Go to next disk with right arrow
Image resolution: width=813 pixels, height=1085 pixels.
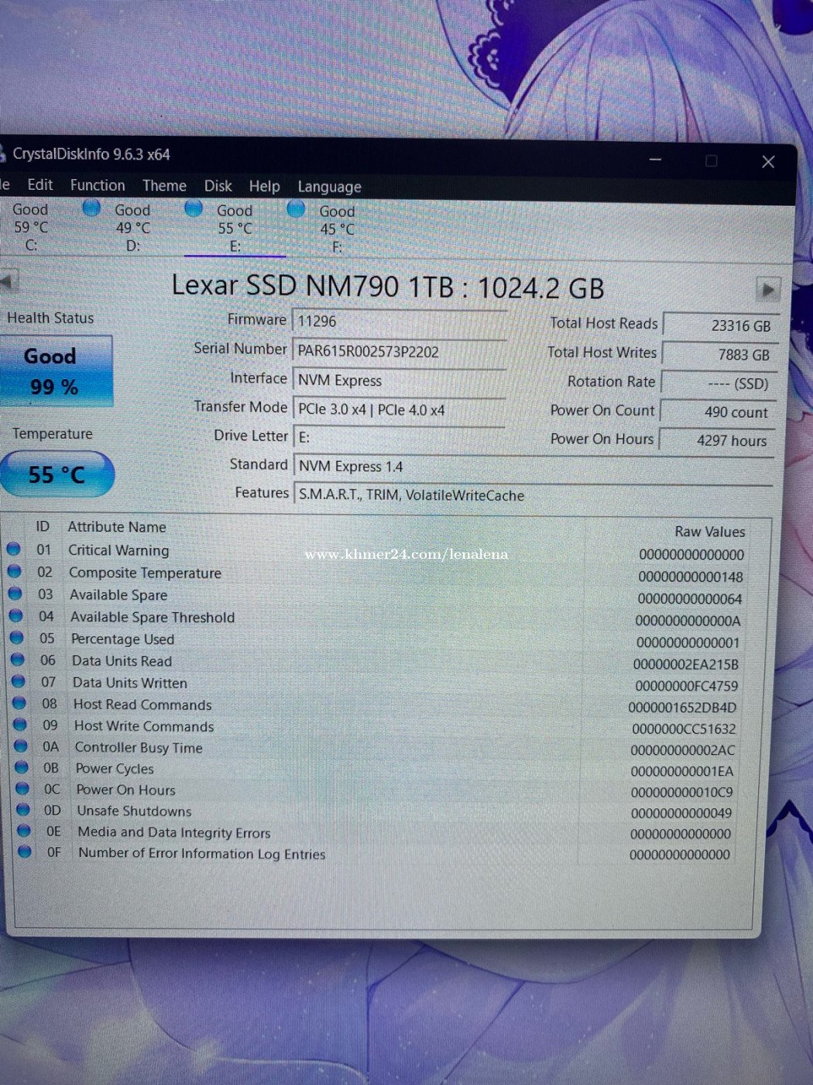[x=768, y=290]
